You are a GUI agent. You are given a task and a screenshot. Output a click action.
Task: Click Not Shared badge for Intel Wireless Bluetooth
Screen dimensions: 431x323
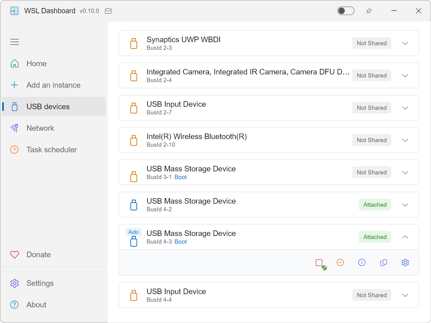point(372,140)
